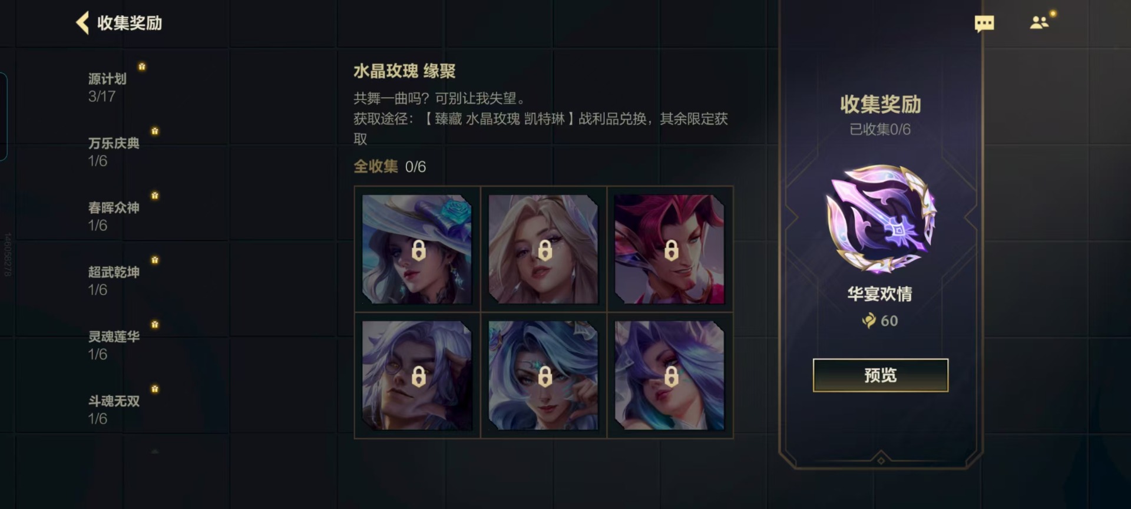Click the 预览 preview button
Image resolution: width=1131 pixels, height=509 pixels.
tap(881, 375)
